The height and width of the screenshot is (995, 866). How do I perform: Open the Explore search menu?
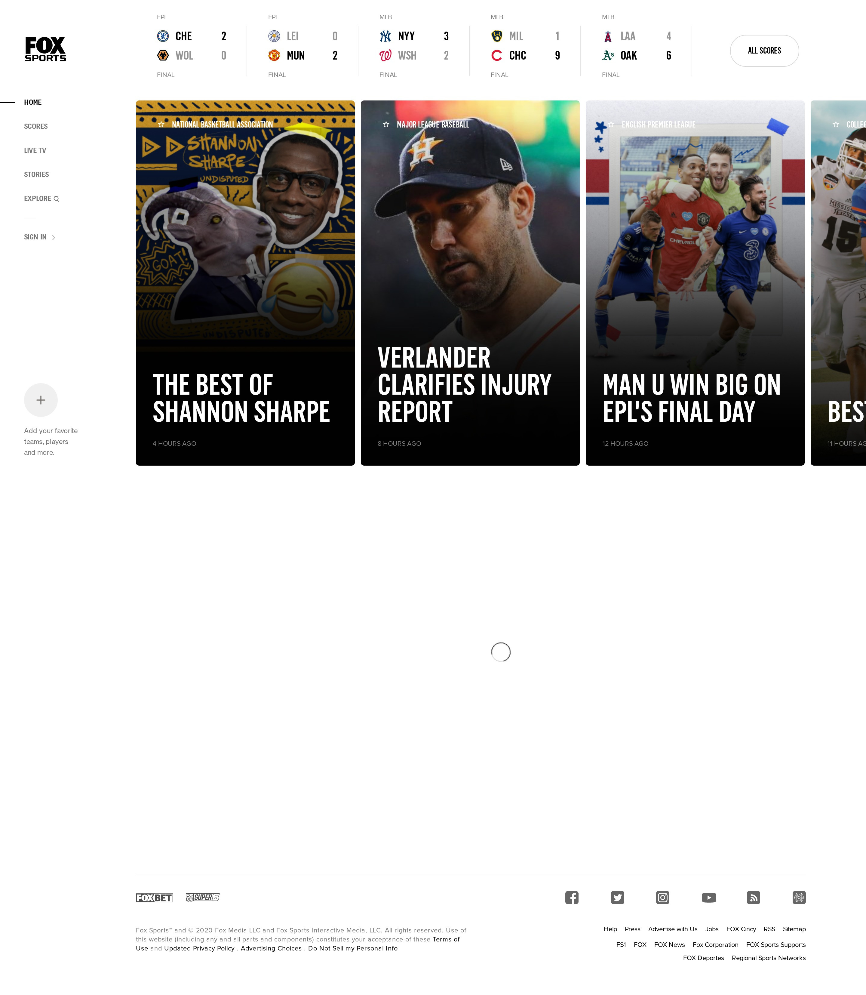tap(41, 199)
